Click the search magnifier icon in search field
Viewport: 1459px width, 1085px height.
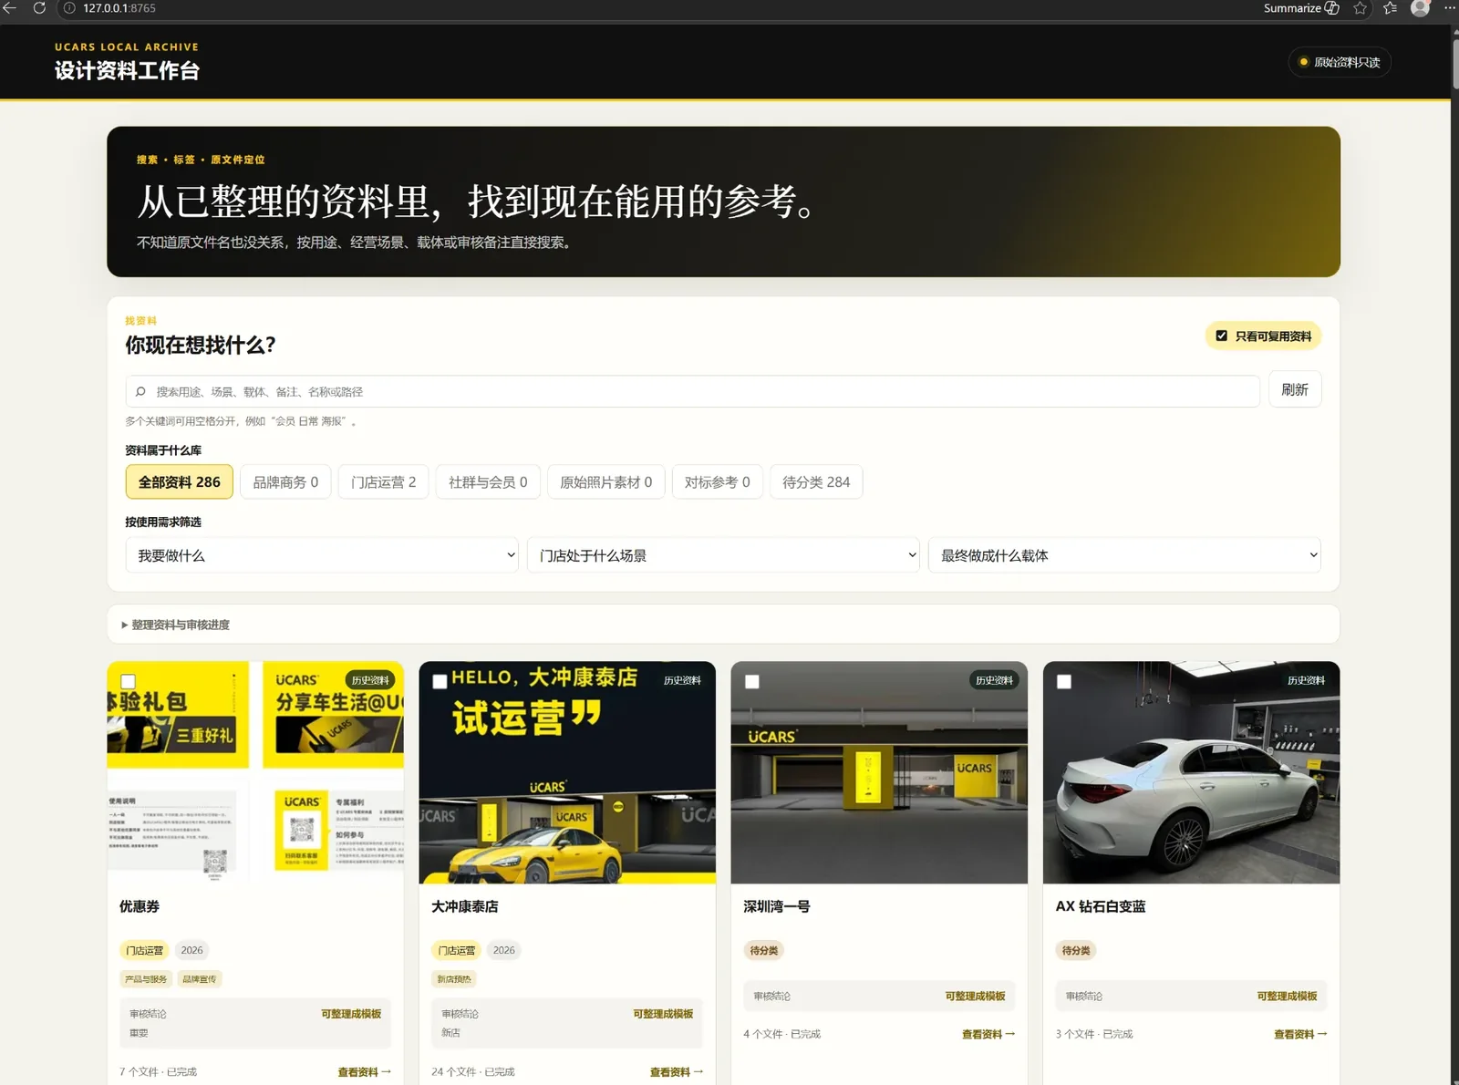(x=140, y=392)
